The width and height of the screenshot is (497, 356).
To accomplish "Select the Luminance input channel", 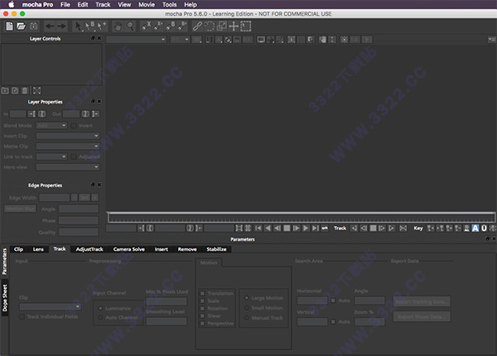I will tap(100, 308).
